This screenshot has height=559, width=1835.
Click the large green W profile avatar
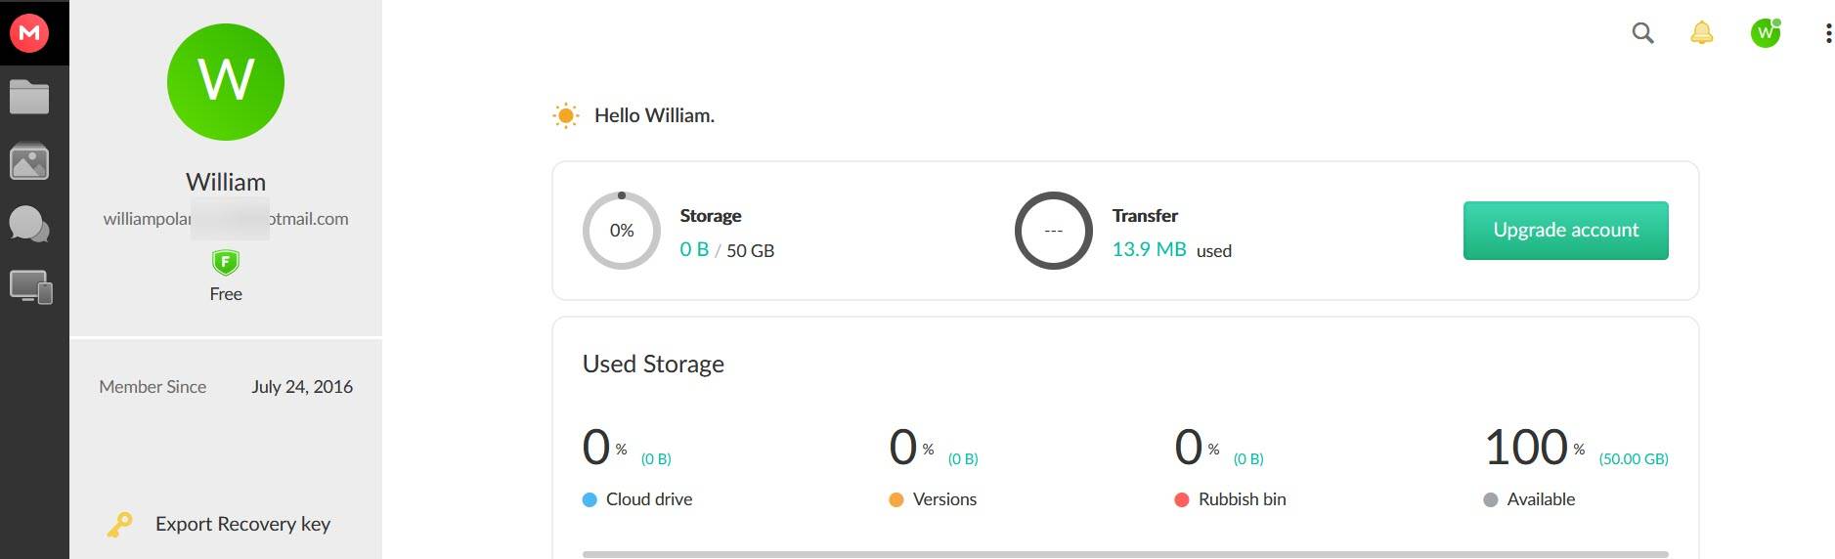tap(226, 82)
